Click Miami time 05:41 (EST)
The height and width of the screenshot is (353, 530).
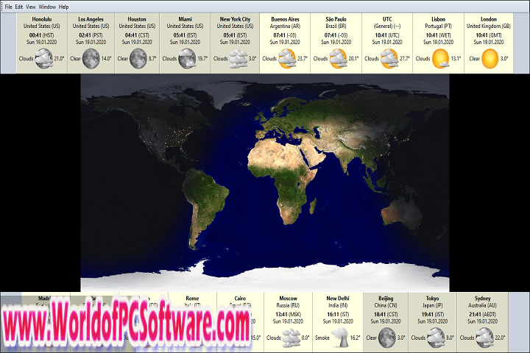click(185, 35)
